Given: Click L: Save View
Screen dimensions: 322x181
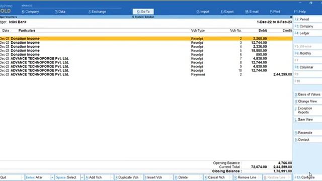Looking at the screenshot, I should point(307,120).
